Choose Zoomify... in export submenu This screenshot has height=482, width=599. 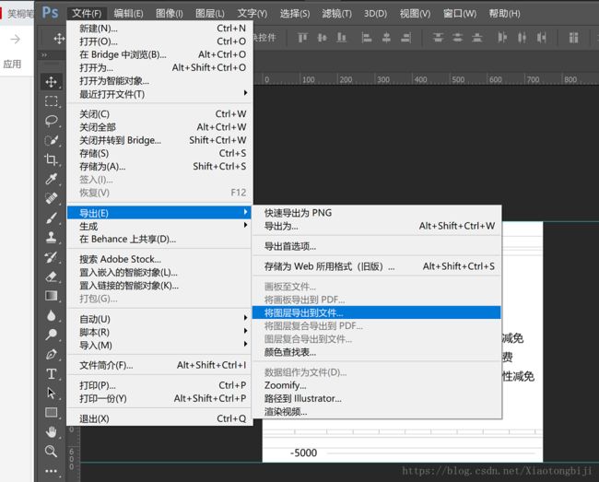click(376, 385)
